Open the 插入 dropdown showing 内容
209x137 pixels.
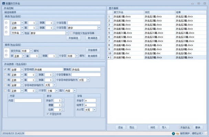(x=70, y=90)
